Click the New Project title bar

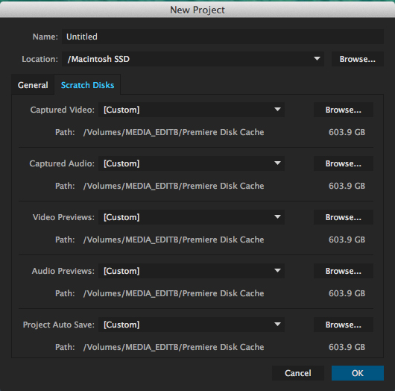(197, 10)
